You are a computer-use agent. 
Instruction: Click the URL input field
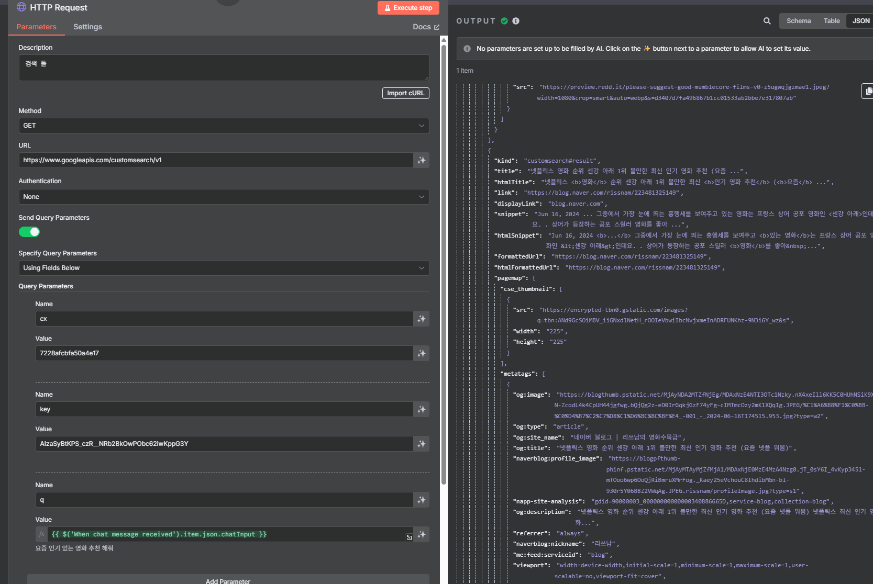click(x=216, y=160)
